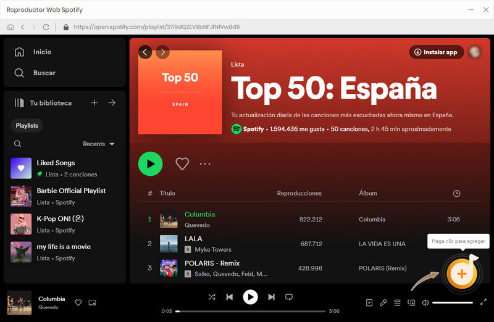Adjust the volume slider
494x322 pixels.
coord(453,303)
